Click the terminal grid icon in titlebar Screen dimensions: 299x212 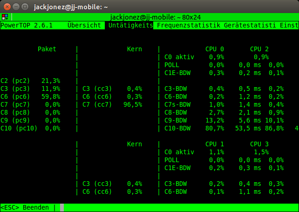coord(5,17)
